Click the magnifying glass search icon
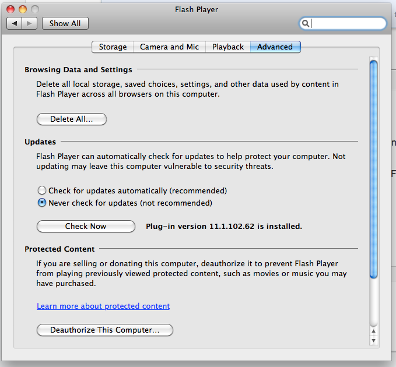The width and height of the screenshot is (396, 367). [306, 23]
